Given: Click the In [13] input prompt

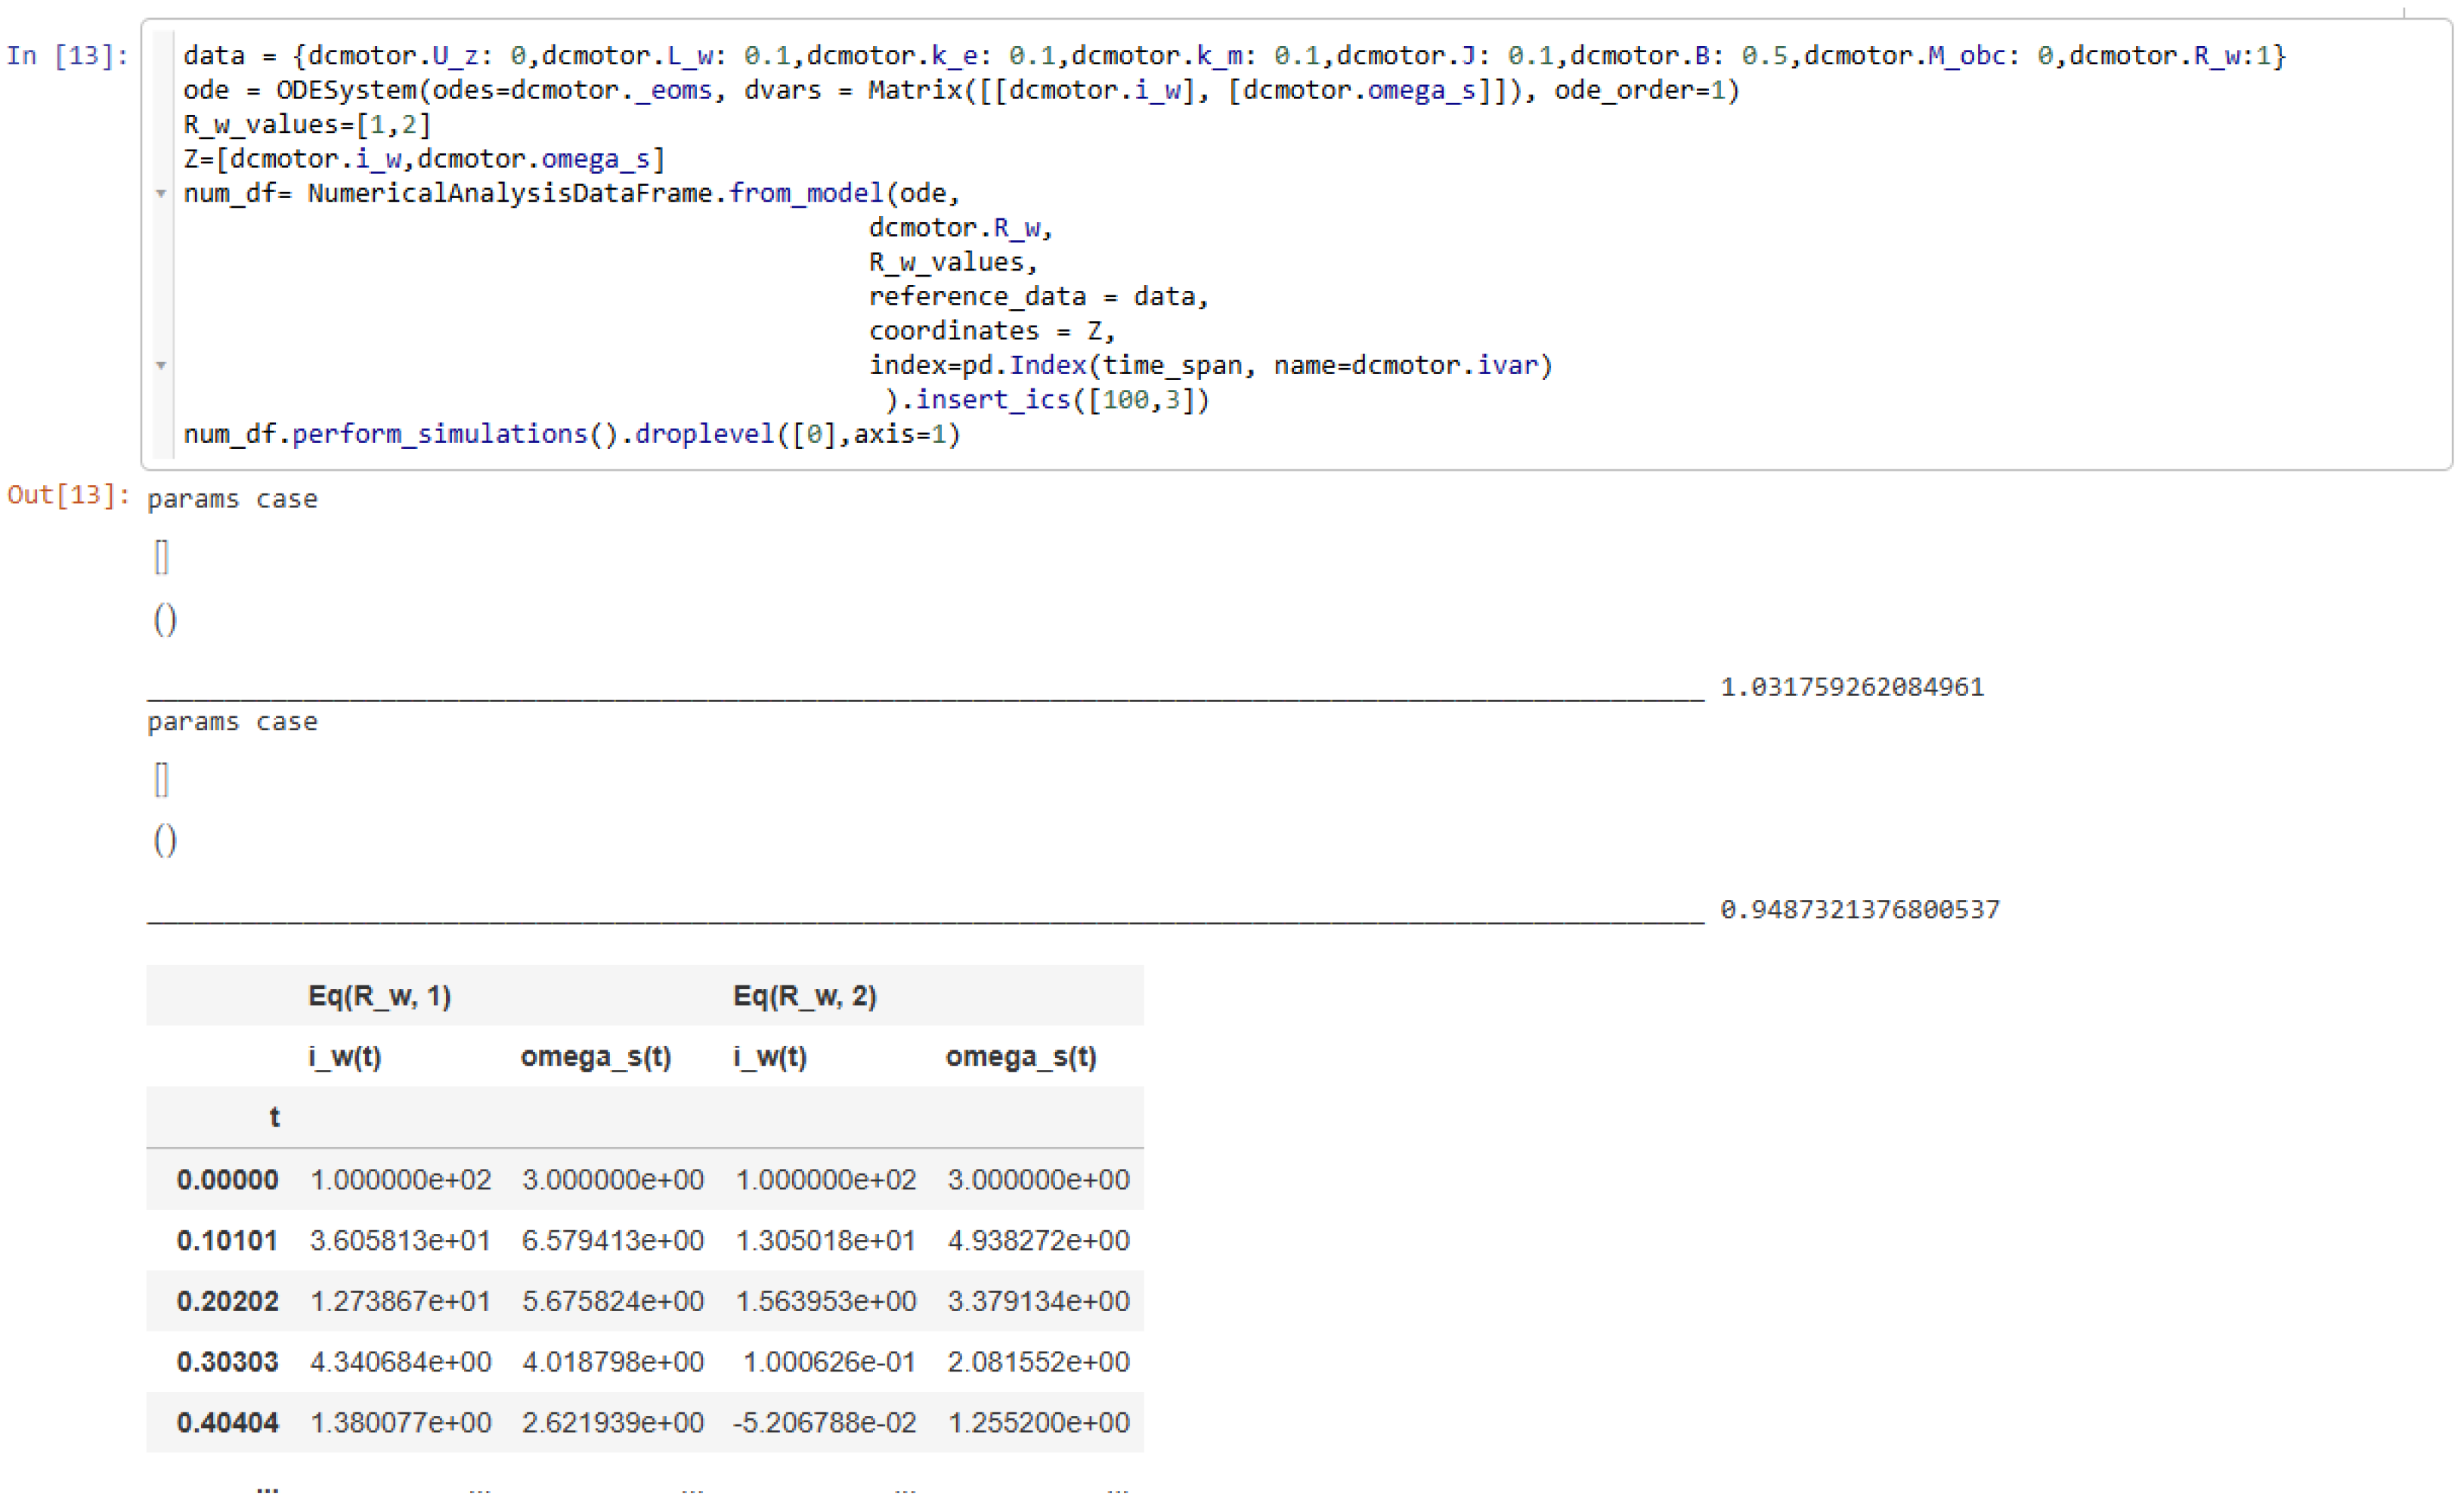Looking at the screenshot, I should 67,55.
